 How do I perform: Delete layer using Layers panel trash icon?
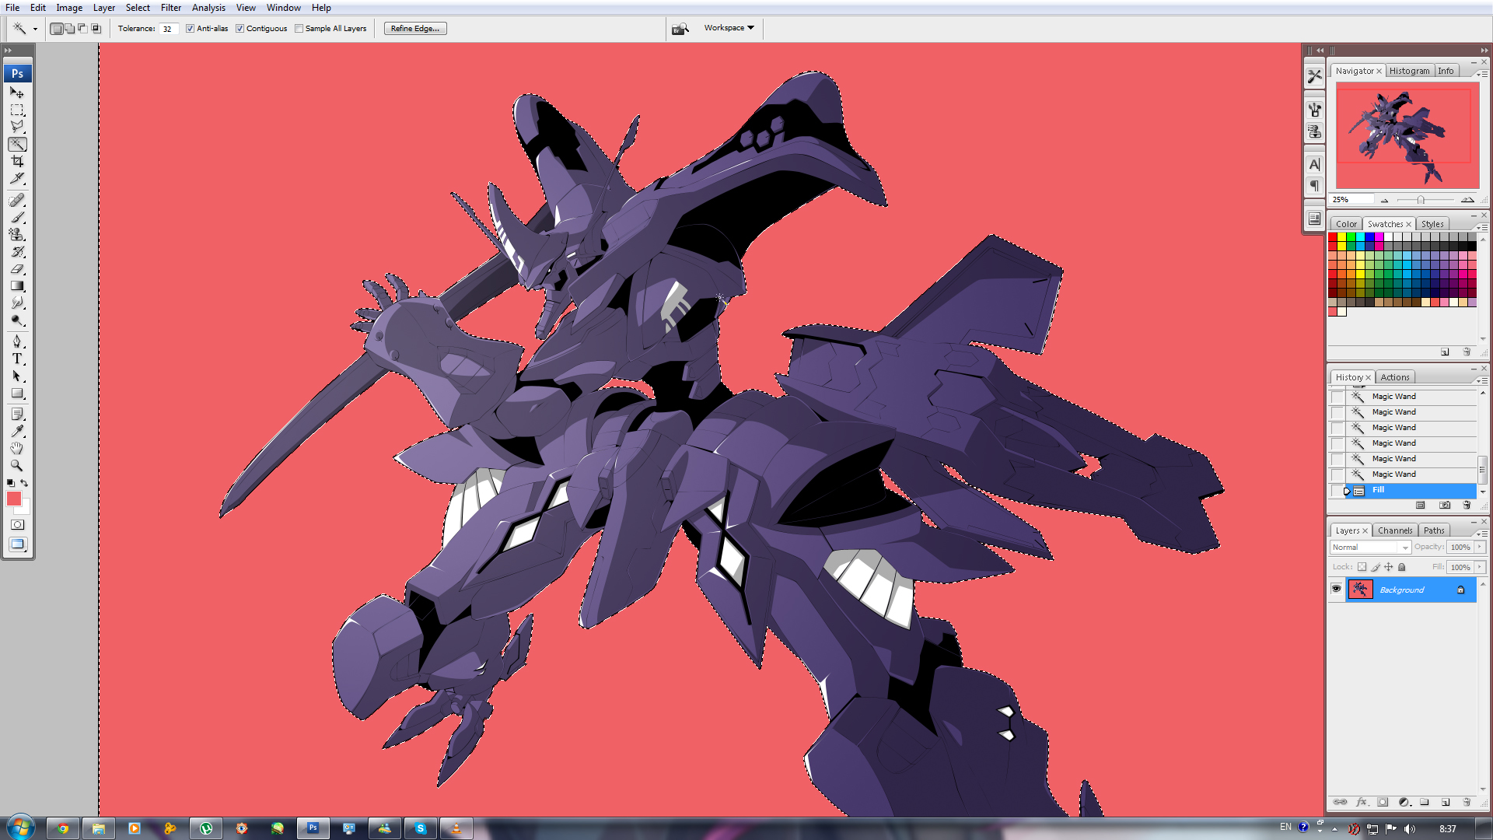coord(1467,802)
